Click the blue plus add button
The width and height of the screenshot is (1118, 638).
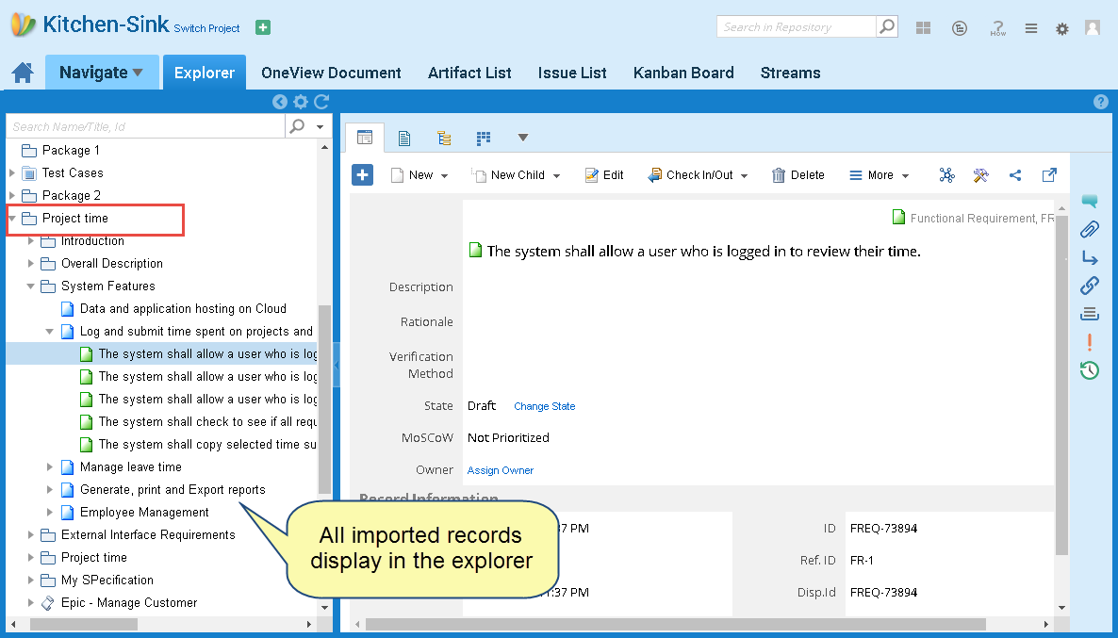(362, 174)
